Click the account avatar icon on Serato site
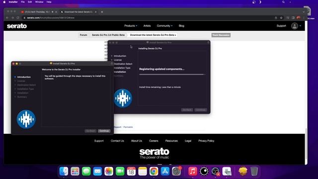The width and height of the screenshot is (318, 179). [295, 26]
